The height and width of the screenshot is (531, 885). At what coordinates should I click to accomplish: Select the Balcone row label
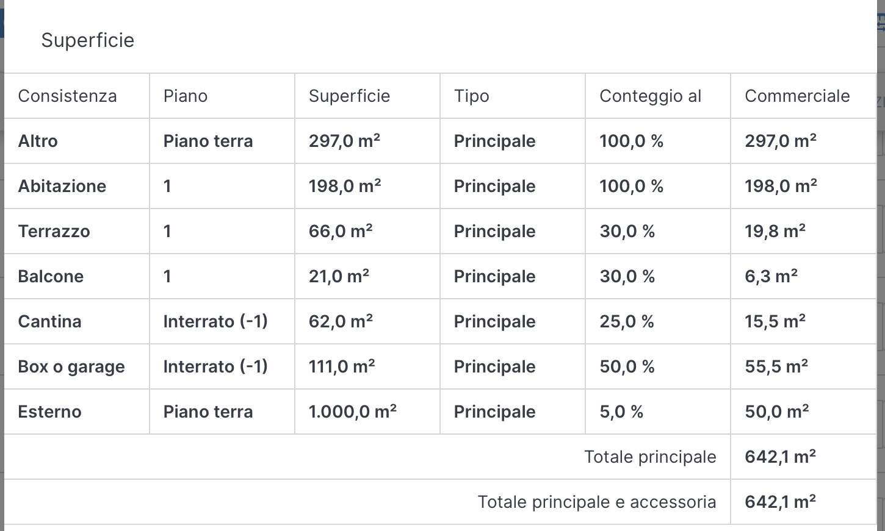click(x=51, y=276)
